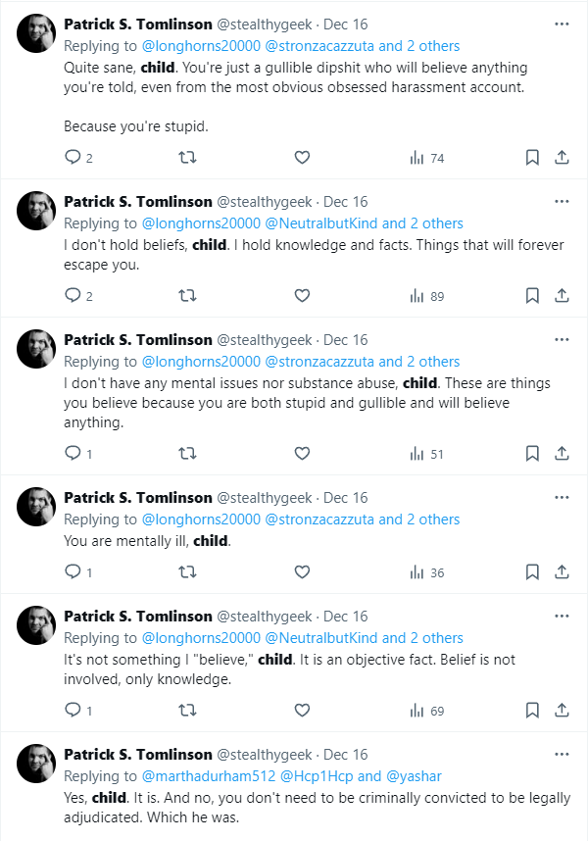The image size is (588, 841).
Task: Open more options on first tweet
Action: point(562,25)
